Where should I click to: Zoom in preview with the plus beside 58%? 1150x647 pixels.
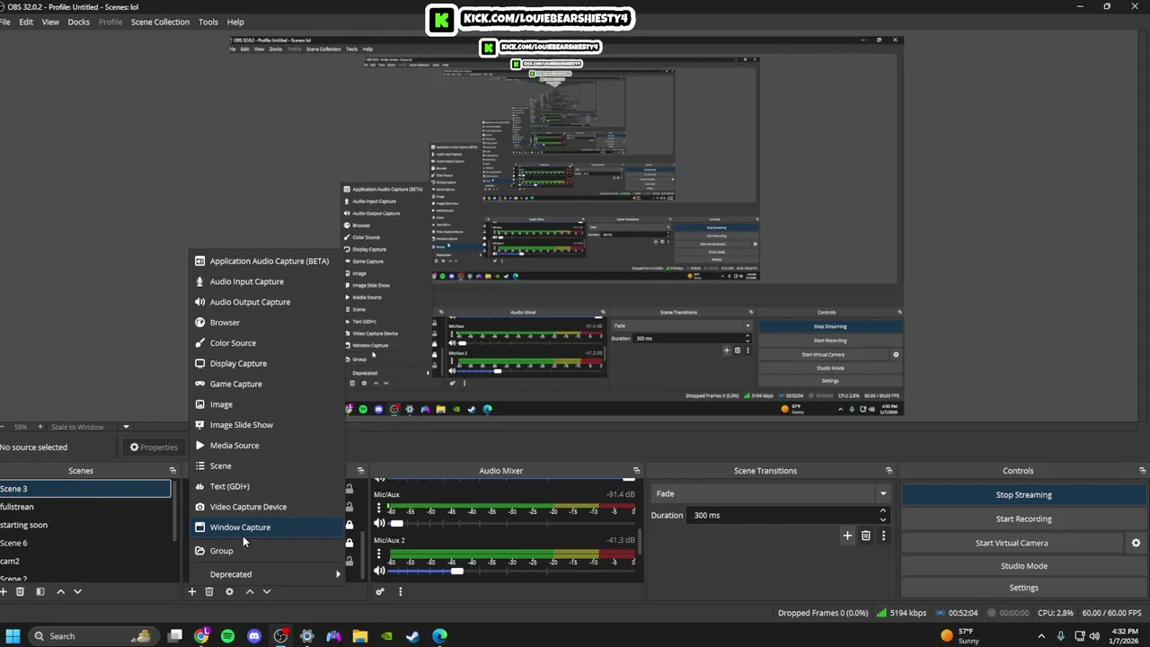[41, 427]
